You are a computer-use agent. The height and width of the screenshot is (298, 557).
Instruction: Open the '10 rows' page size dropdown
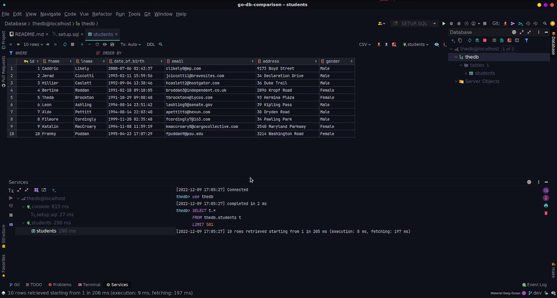[32, 44]
